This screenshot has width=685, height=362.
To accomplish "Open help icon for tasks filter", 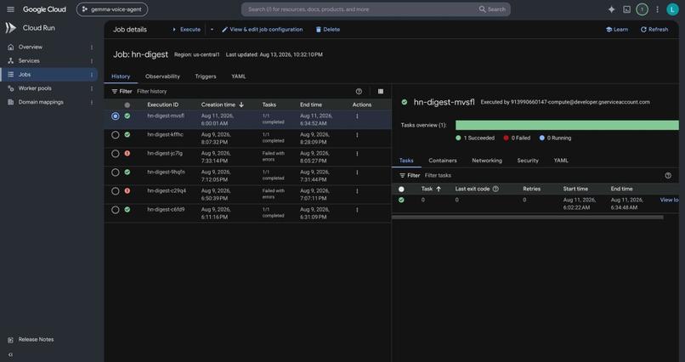I will tap(668, 175).
